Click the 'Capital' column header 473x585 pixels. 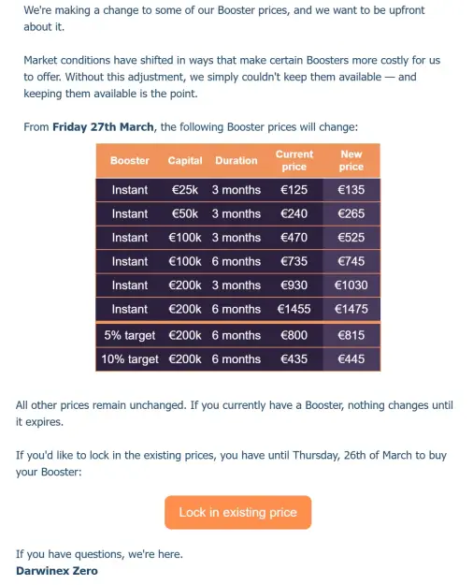point(185,160)
